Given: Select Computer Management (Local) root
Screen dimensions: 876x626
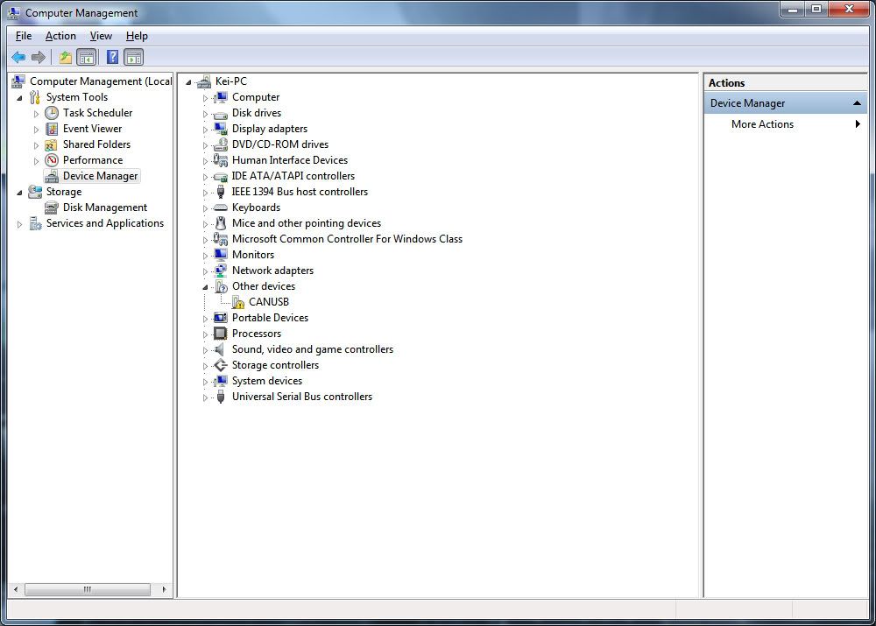Looking at the screenshot, I should [x=101, y=81].
